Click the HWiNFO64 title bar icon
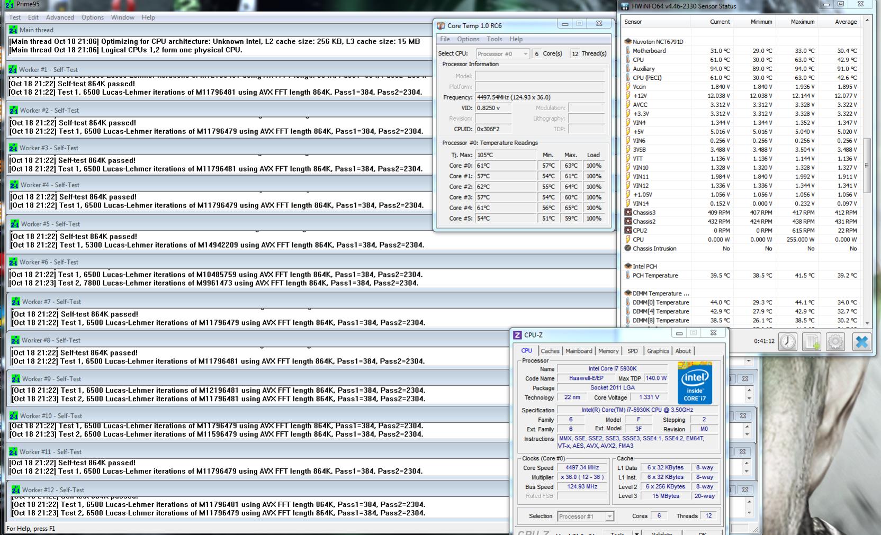 (625, 6)
